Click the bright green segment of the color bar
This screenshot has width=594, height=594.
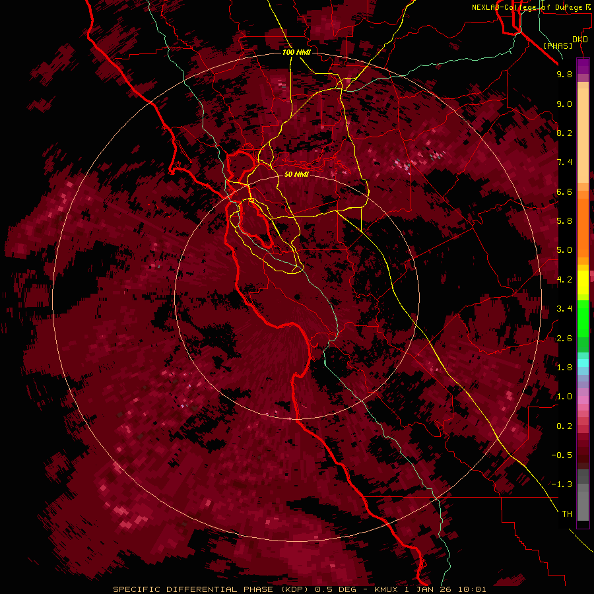point(583,319)
